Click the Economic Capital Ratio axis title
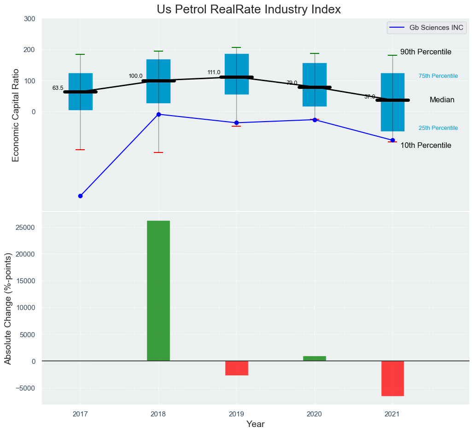Viewport: 474px width, 433px height. click(16, 115)
